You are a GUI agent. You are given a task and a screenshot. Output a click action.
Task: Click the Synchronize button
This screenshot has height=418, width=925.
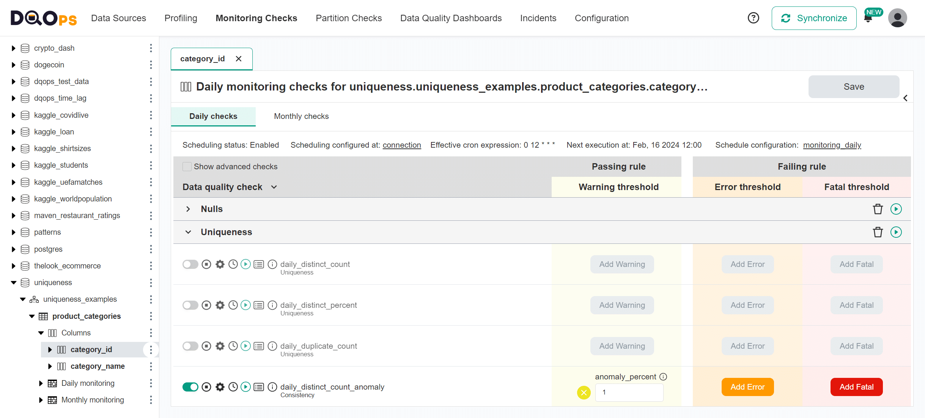coord(814,18)
